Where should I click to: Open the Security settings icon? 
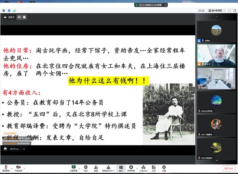[86, 168]
